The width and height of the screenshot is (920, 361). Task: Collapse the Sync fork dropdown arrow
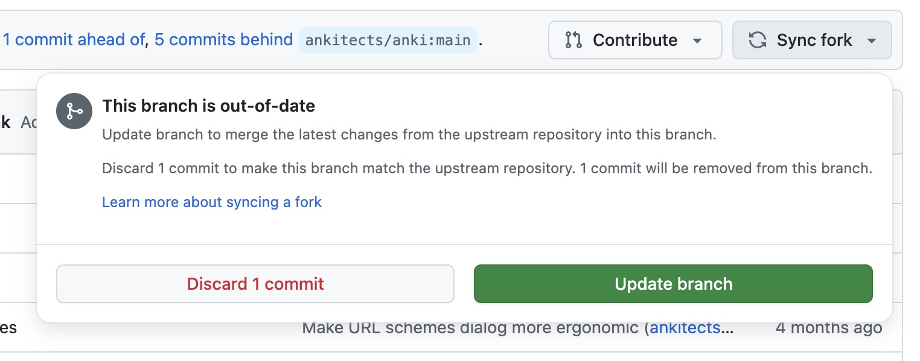[x=871, y=41]
